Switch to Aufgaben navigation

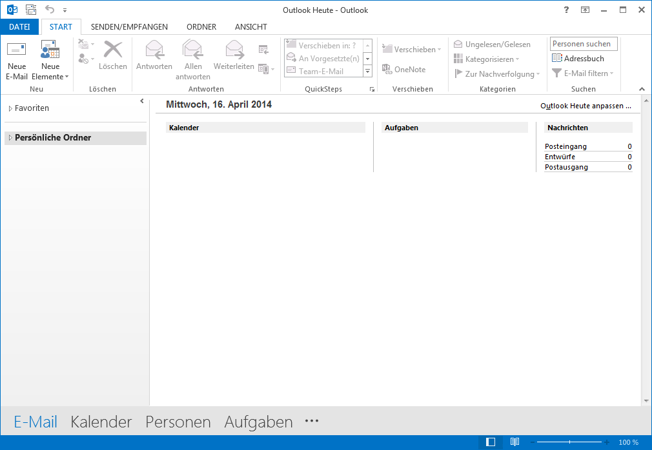[x=258, y=423]
